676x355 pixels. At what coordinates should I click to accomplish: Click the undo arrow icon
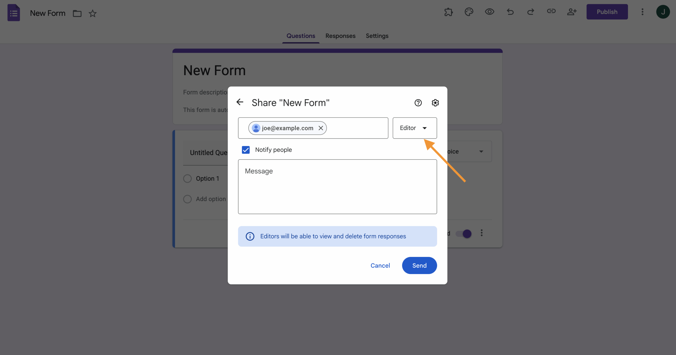510,12
